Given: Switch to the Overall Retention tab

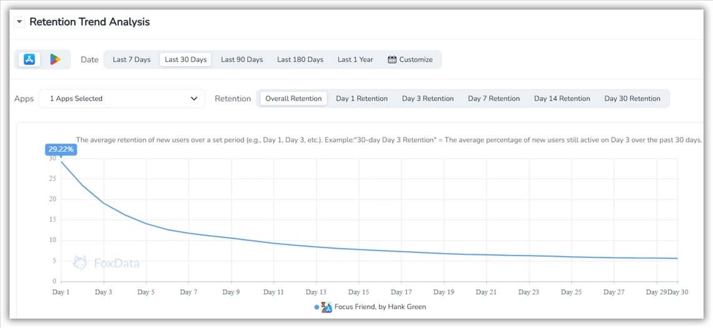Looking at the screenshot, I should pos(293,99).
